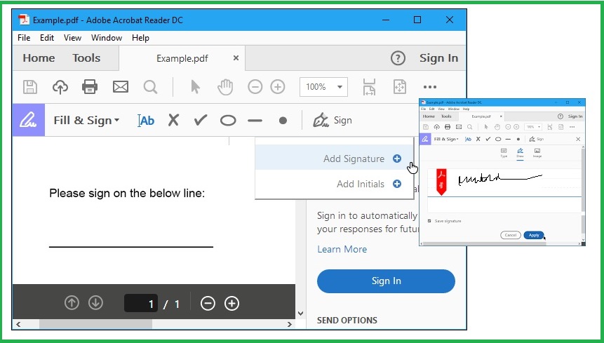Select the arrow selection tool in main toolbar

(x=195, y=87)
